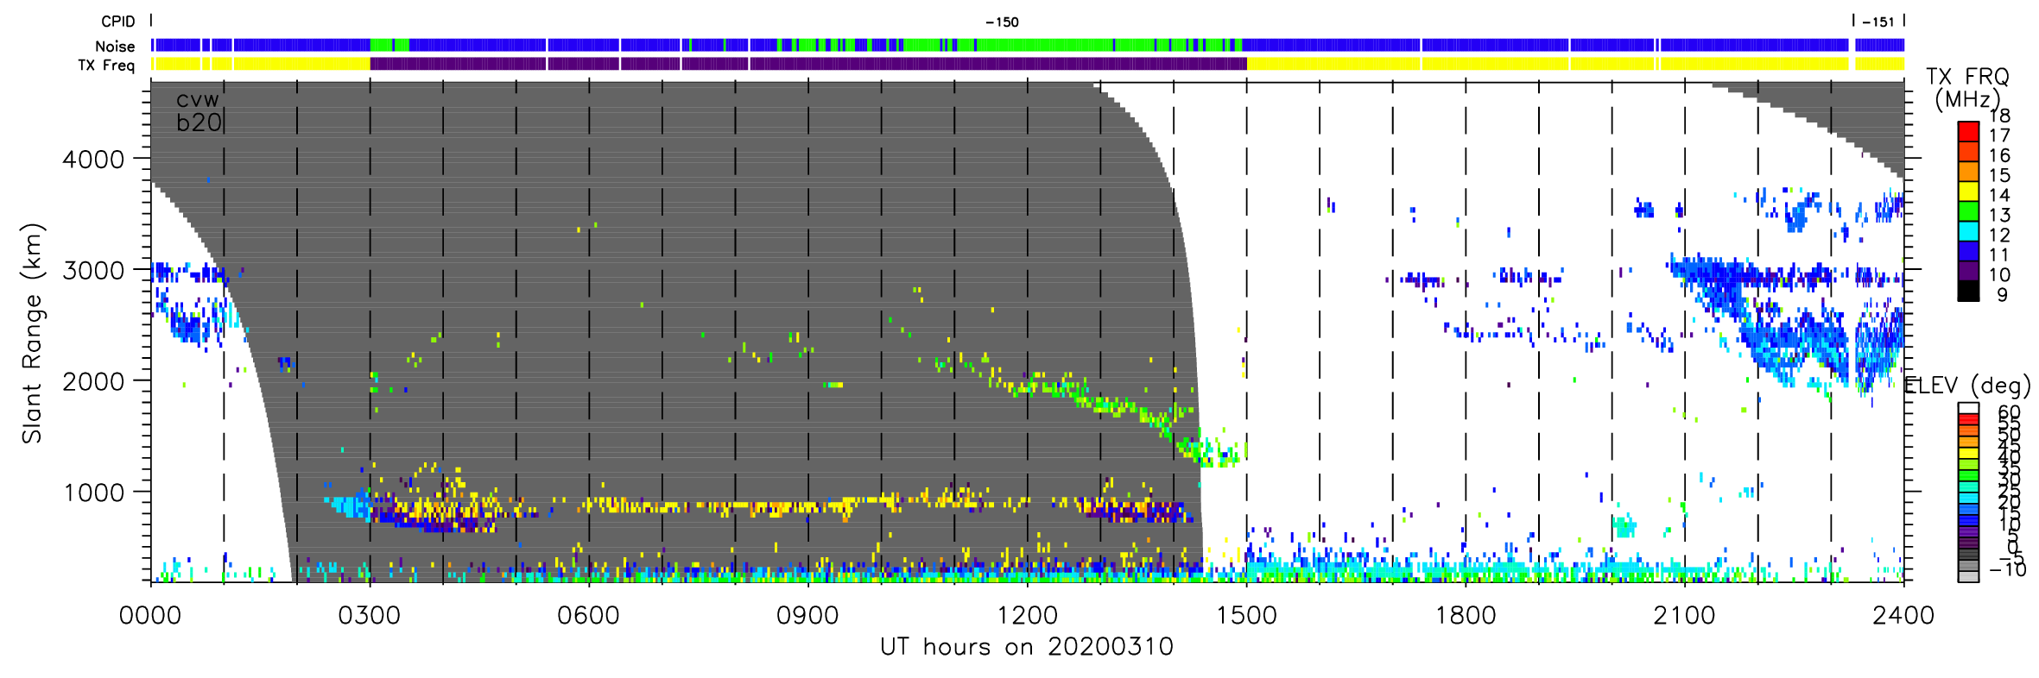Pick the black 9–10 MHz swatch
The width and height of the screenshot is (2039, 678).
(1968, 291)
